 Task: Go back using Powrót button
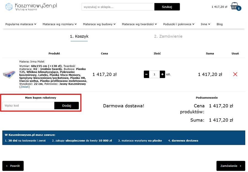[13, 166]
